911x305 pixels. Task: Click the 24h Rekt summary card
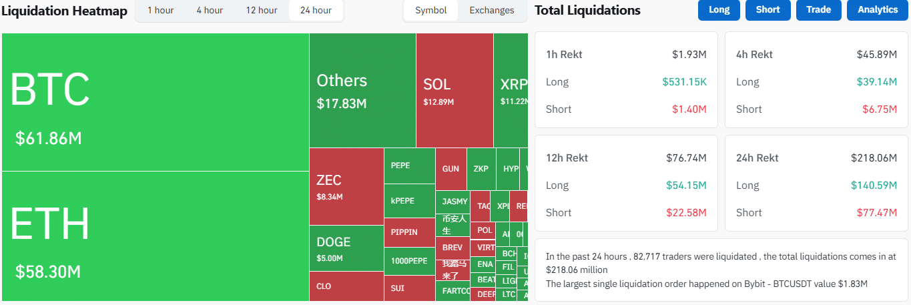point(816,184)
